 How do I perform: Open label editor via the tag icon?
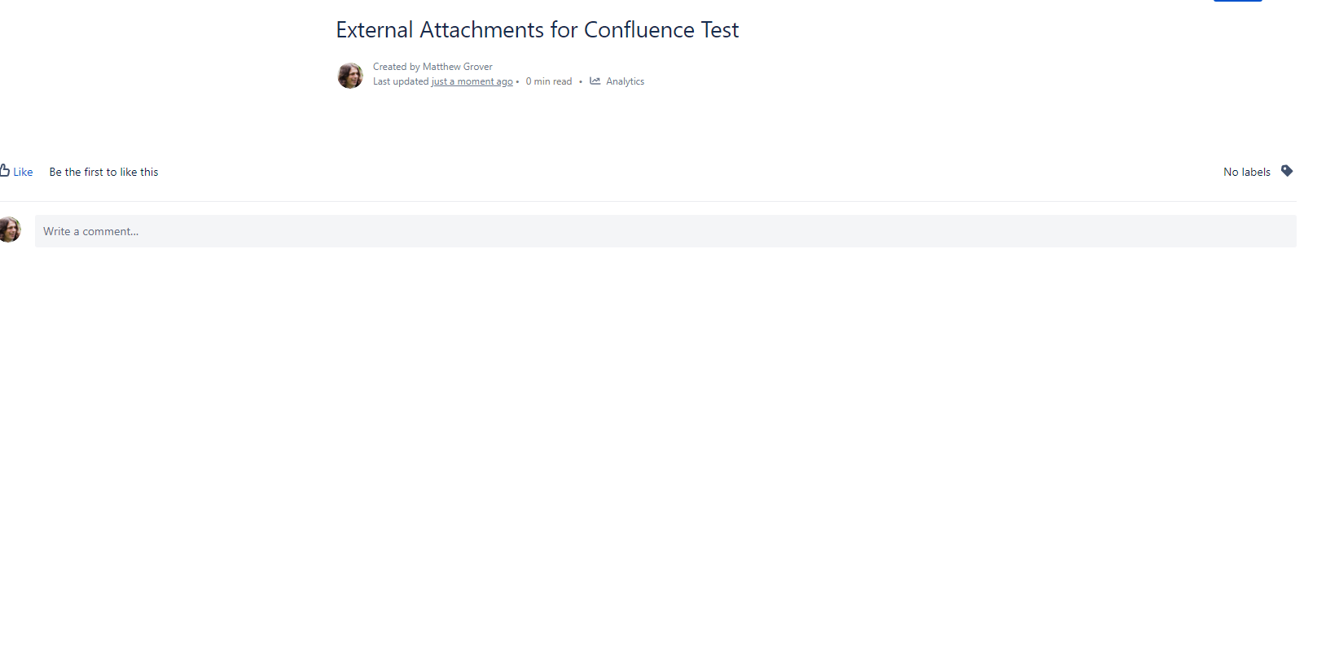[1287, 171]
